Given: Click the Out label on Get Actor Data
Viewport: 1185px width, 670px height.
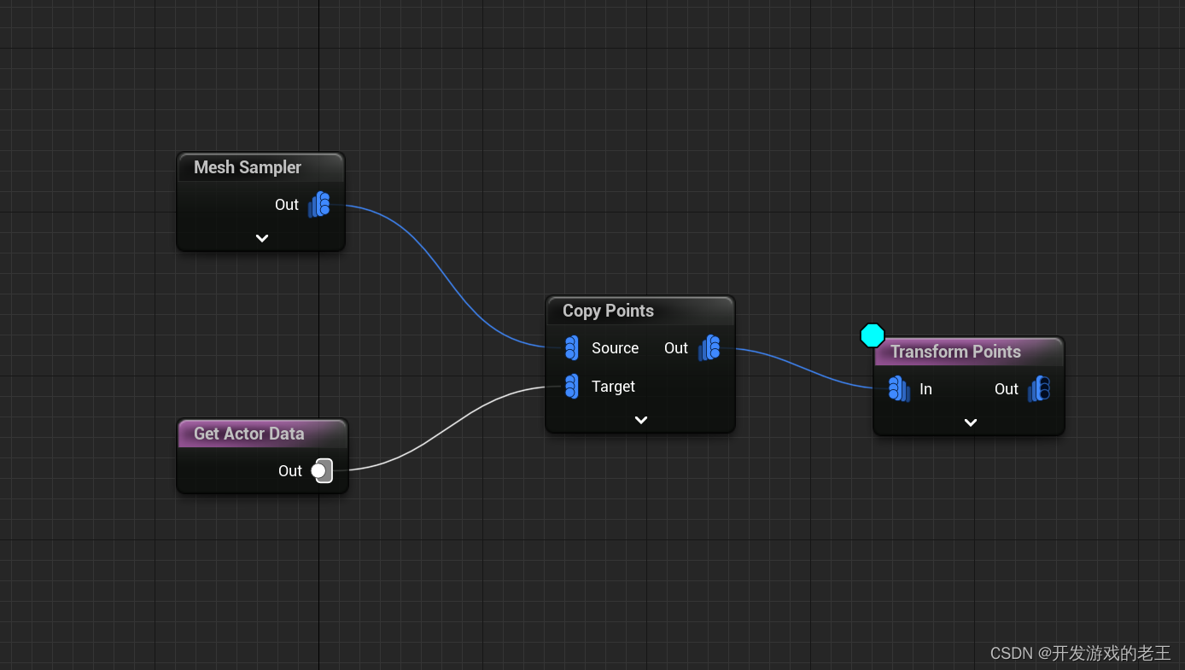Looking at the screenshot, I should click(x=290, y=471).
